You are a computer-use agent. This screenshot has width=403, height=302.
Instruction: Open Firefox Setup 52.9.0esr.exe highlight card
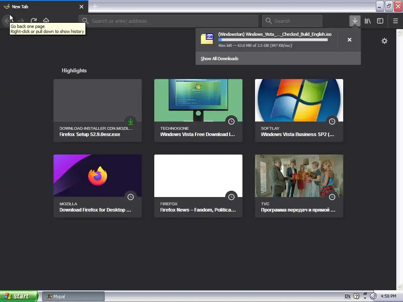(x=98, y=110)
